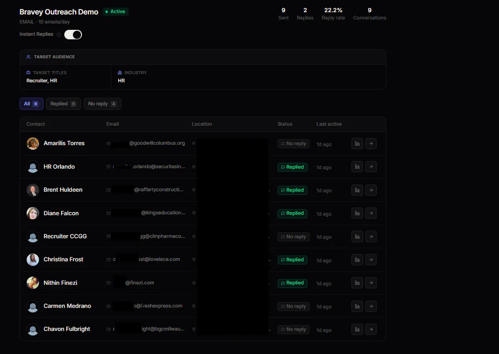Viewport: 499px width, 354px height.
Task: Open arrow button for Christina Frost
Action: pyautogui.click(x=371, y=260)
